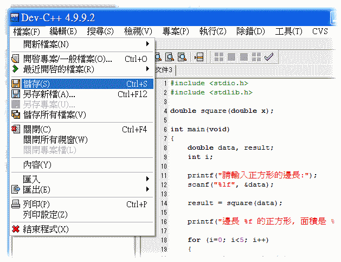The width and height of the screenshot is (341, 262).
Task: Open the 執行(Z) menu
Action: [x=213, y=31]
